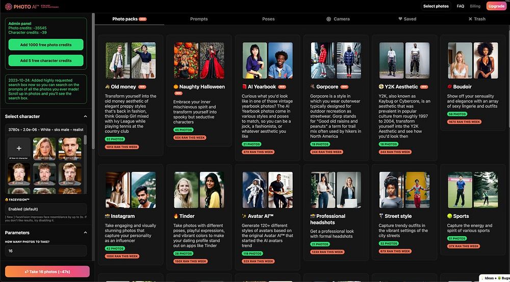Image resolution: width=510 pixels, height=282 pixels.
Task: Click the how many photos input field
Action: 46,251
